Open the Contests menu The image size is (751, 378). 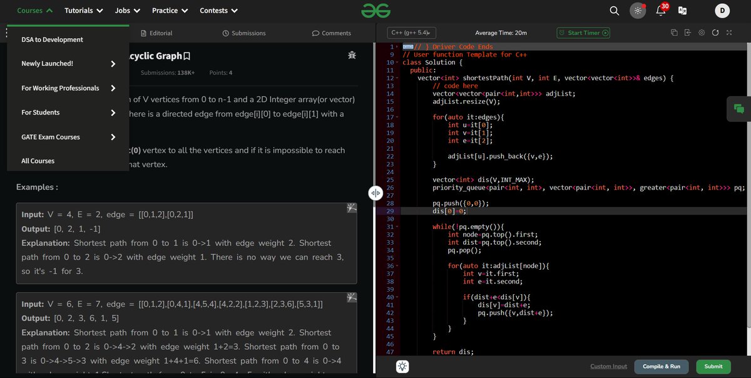tap(217, 10)
